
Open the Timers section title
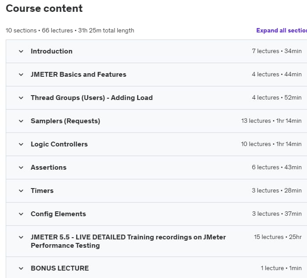[x=42, y=191]
